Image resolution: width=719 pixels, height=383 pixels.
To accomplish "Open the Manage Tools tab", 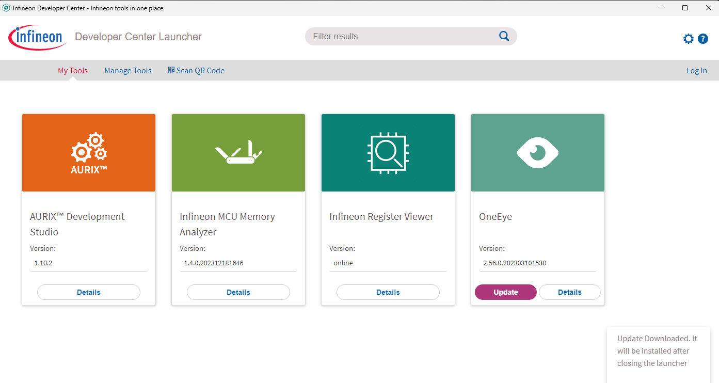I will tap(128, 71).
